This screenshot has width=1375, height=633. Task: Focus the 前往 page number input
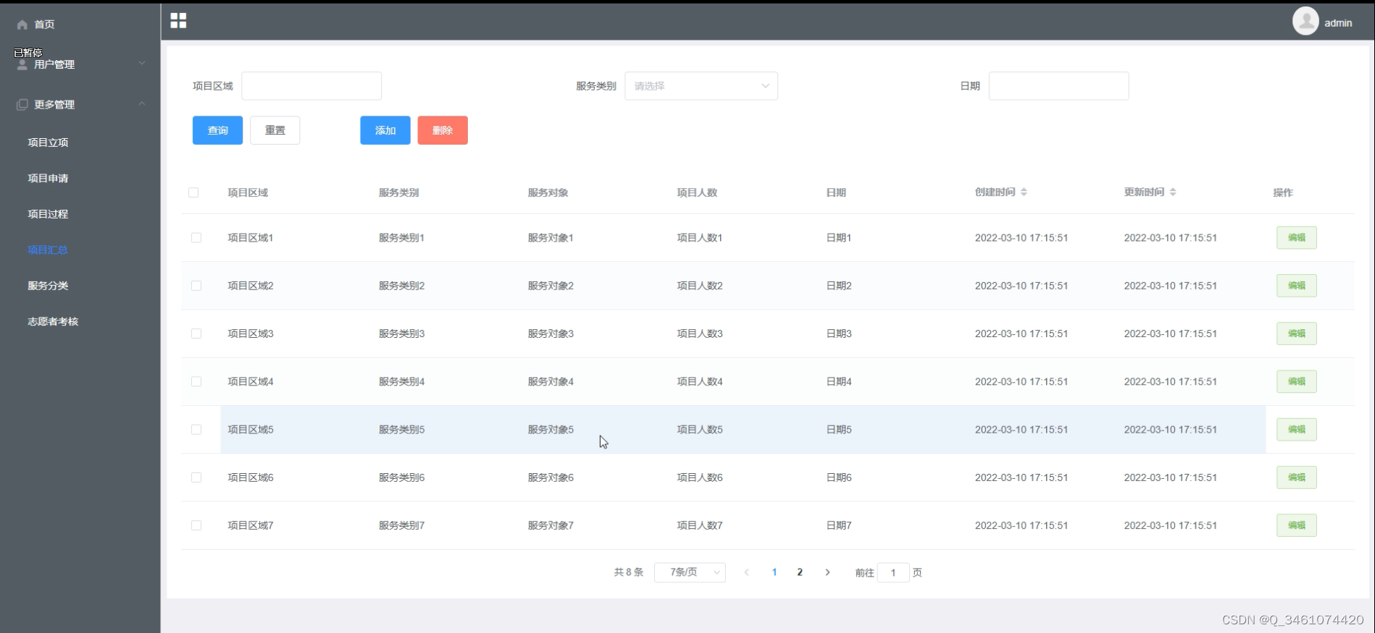pyautogui.click(x=893, y=572)
